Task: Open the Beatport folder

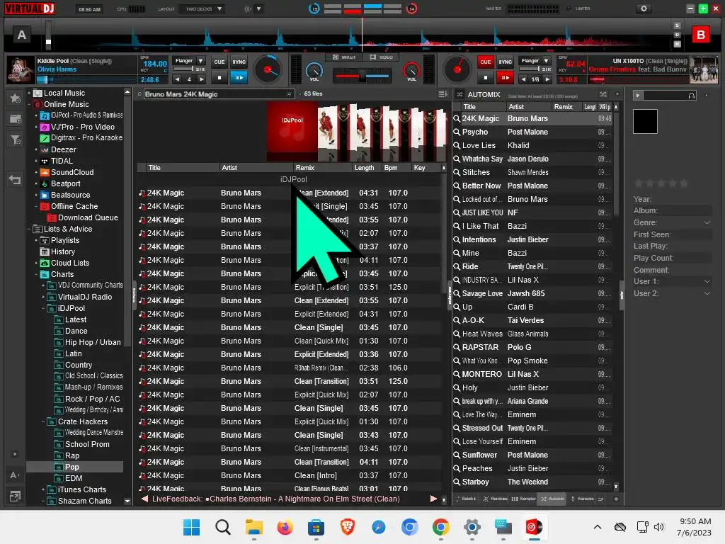Action: pos(65,183)
